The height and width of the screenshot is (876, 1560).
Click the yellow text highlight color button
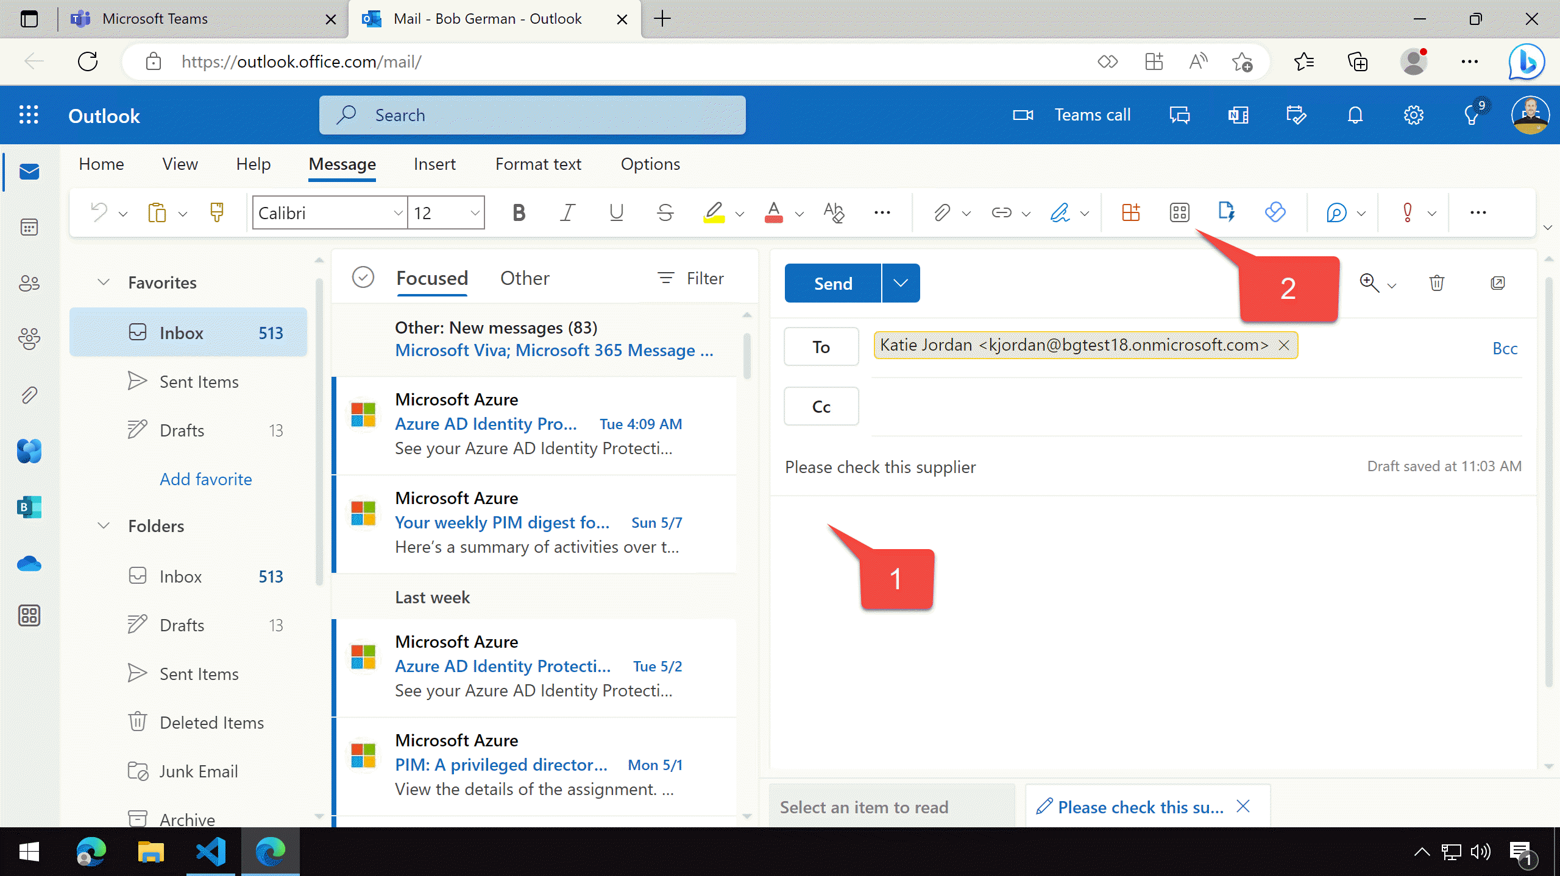(714, 212)
